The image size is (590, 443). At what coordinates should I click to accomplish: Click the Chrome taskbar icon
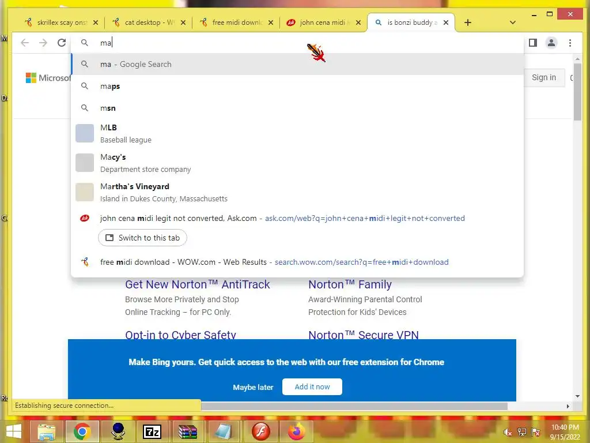pyautogui.click(x=82, y=431)
